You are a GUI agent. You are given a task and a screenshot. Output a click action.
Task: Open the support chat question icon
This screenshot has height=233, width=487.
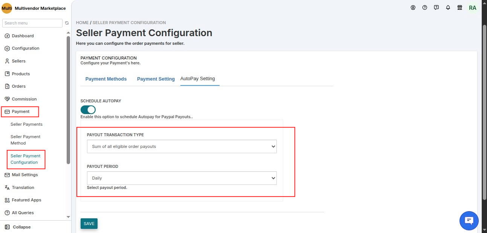[437, 8]
